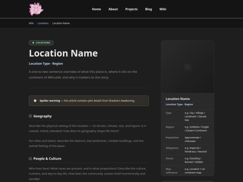Open the About nav link
The width and height of the screenshot is (243, 182).
coord(113,9)
